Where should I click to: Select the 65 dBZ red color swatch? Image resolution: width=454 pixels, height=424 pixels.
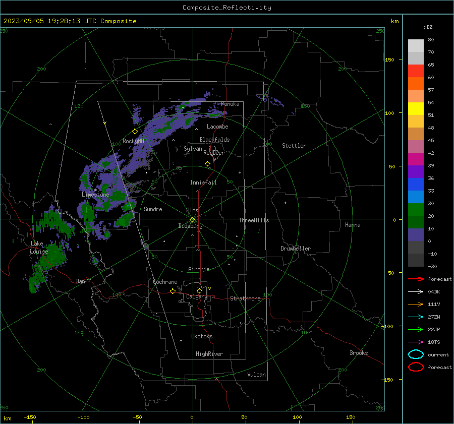pyautogui.click(x=416, y=71)
